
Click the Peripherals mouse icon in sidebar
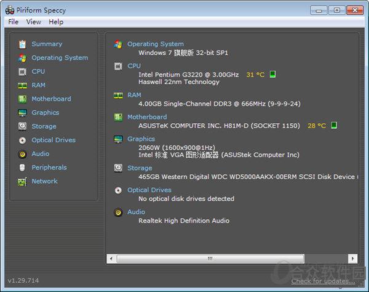[22, 168]
